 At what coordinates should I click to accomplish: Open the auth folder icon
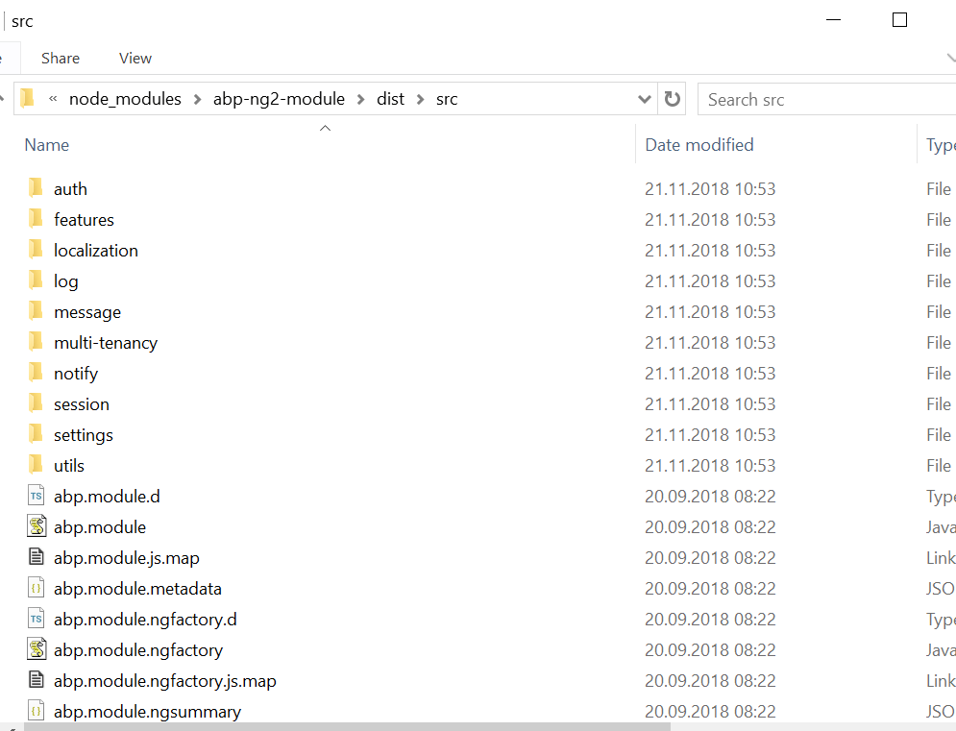pyautogui.click(x=36, y=188)
